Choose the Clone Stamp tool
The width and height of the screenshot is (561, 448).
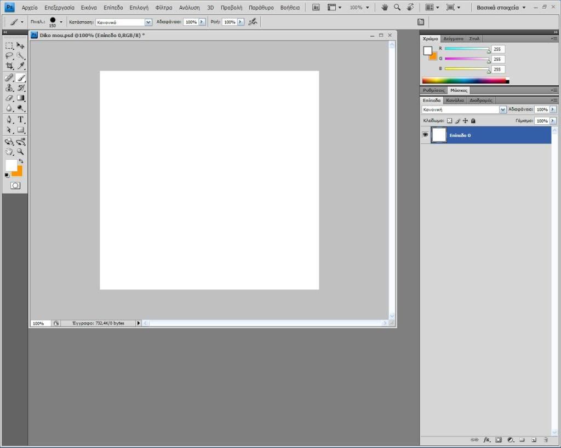(9, 88)
